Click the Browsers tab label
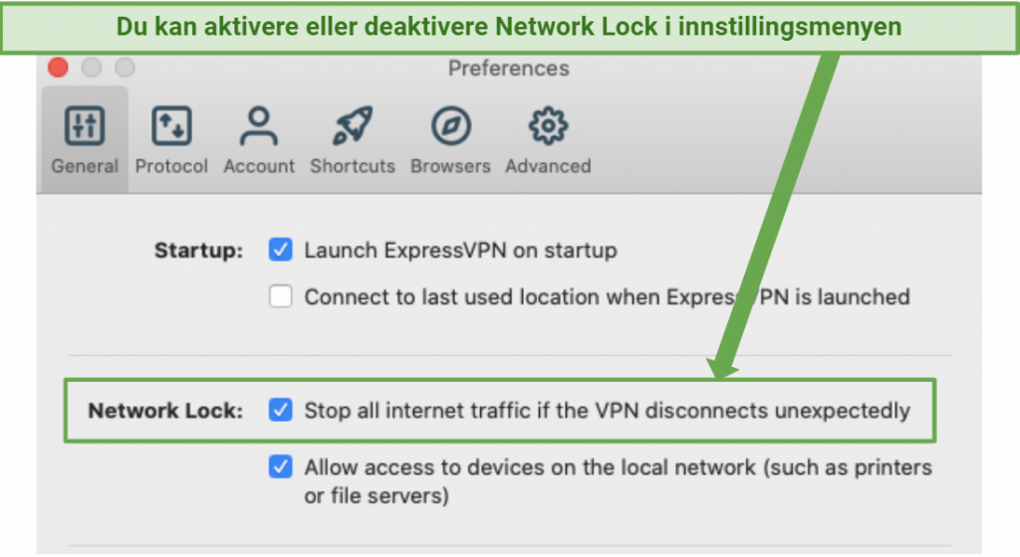Viewport: 1020px width, 557px height. point(450,166)
